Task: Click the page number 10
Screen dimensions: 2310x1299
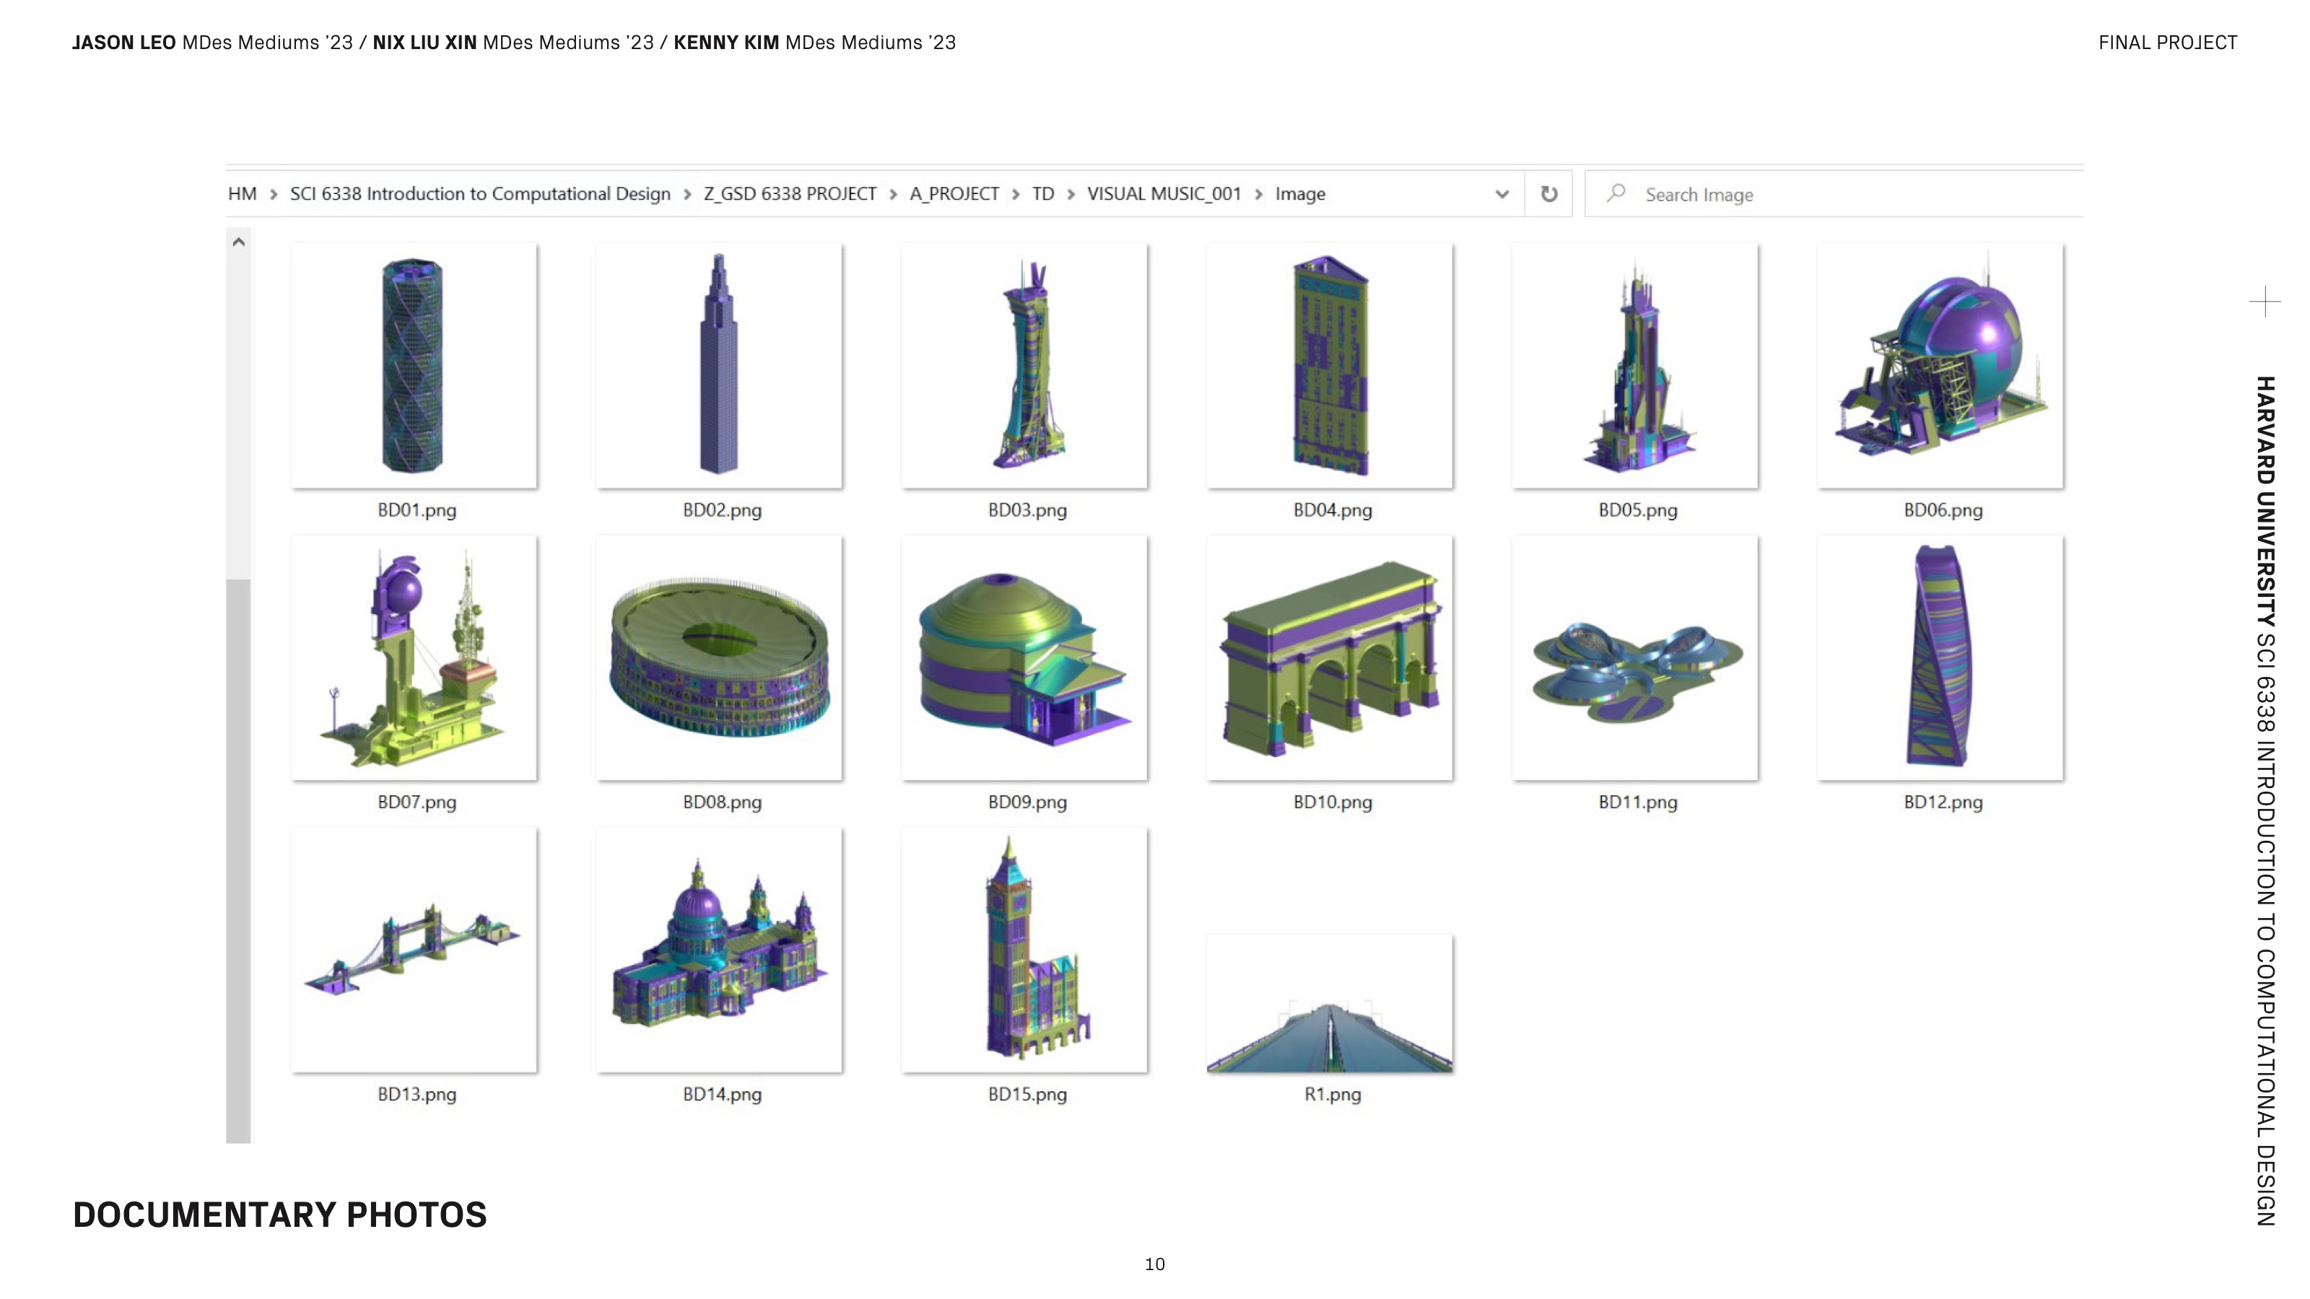Action: click(x=1155, y=1264)
